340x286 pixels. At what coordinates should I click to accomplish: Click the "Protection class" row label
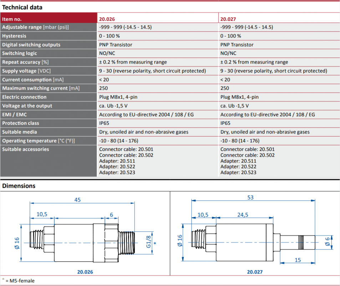49,123
